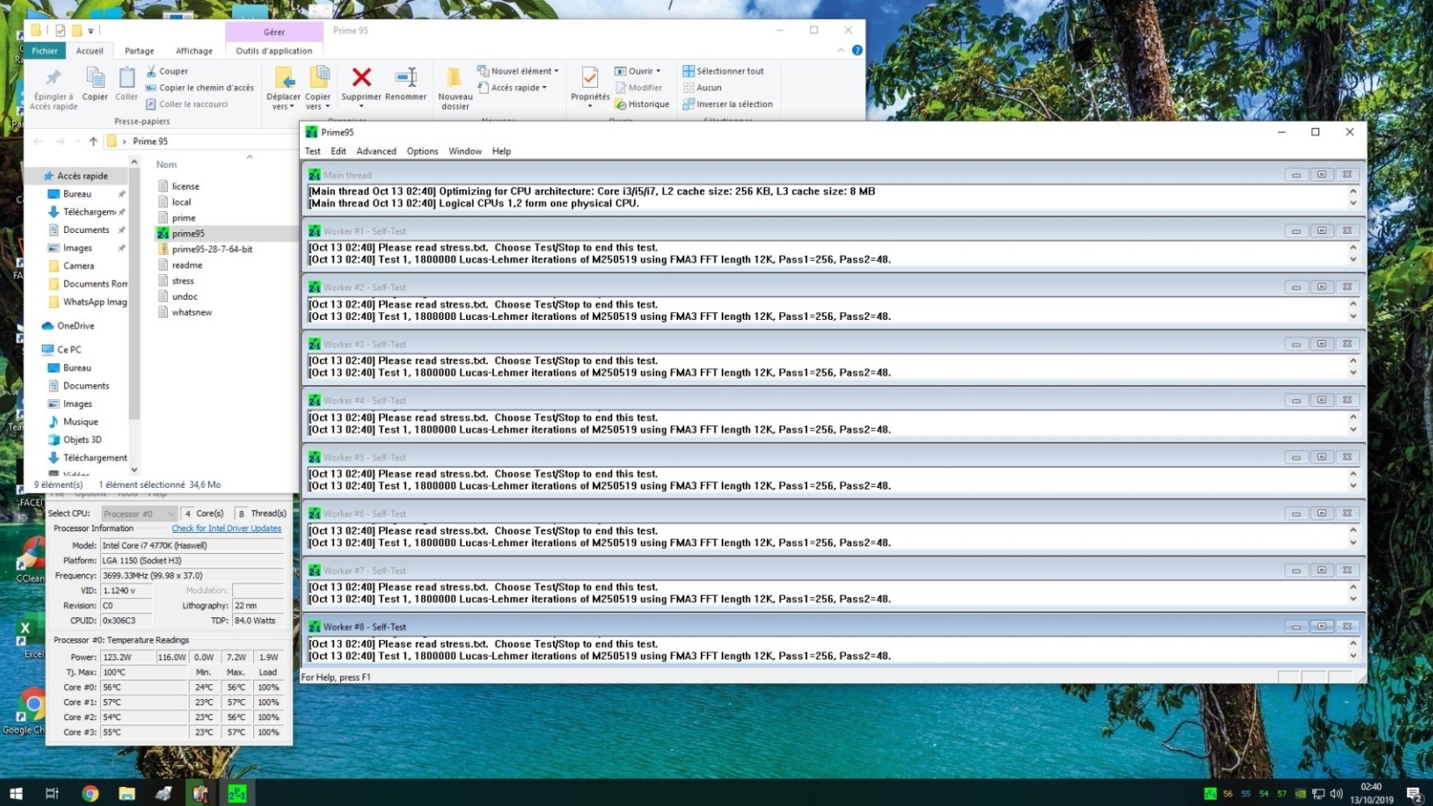
Task: Click up arrow of Main thread scrollbar
Action: [x=1353, y=191]
